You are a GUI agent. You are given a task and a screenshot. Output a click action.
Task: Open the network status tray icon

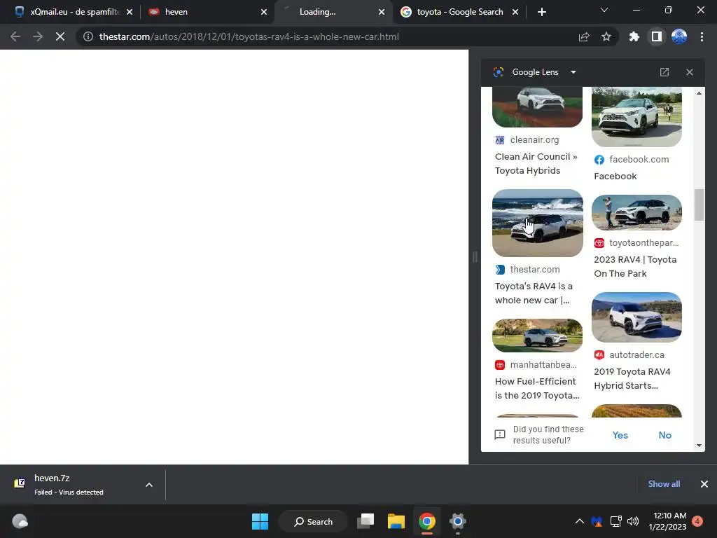click(615, 521)
